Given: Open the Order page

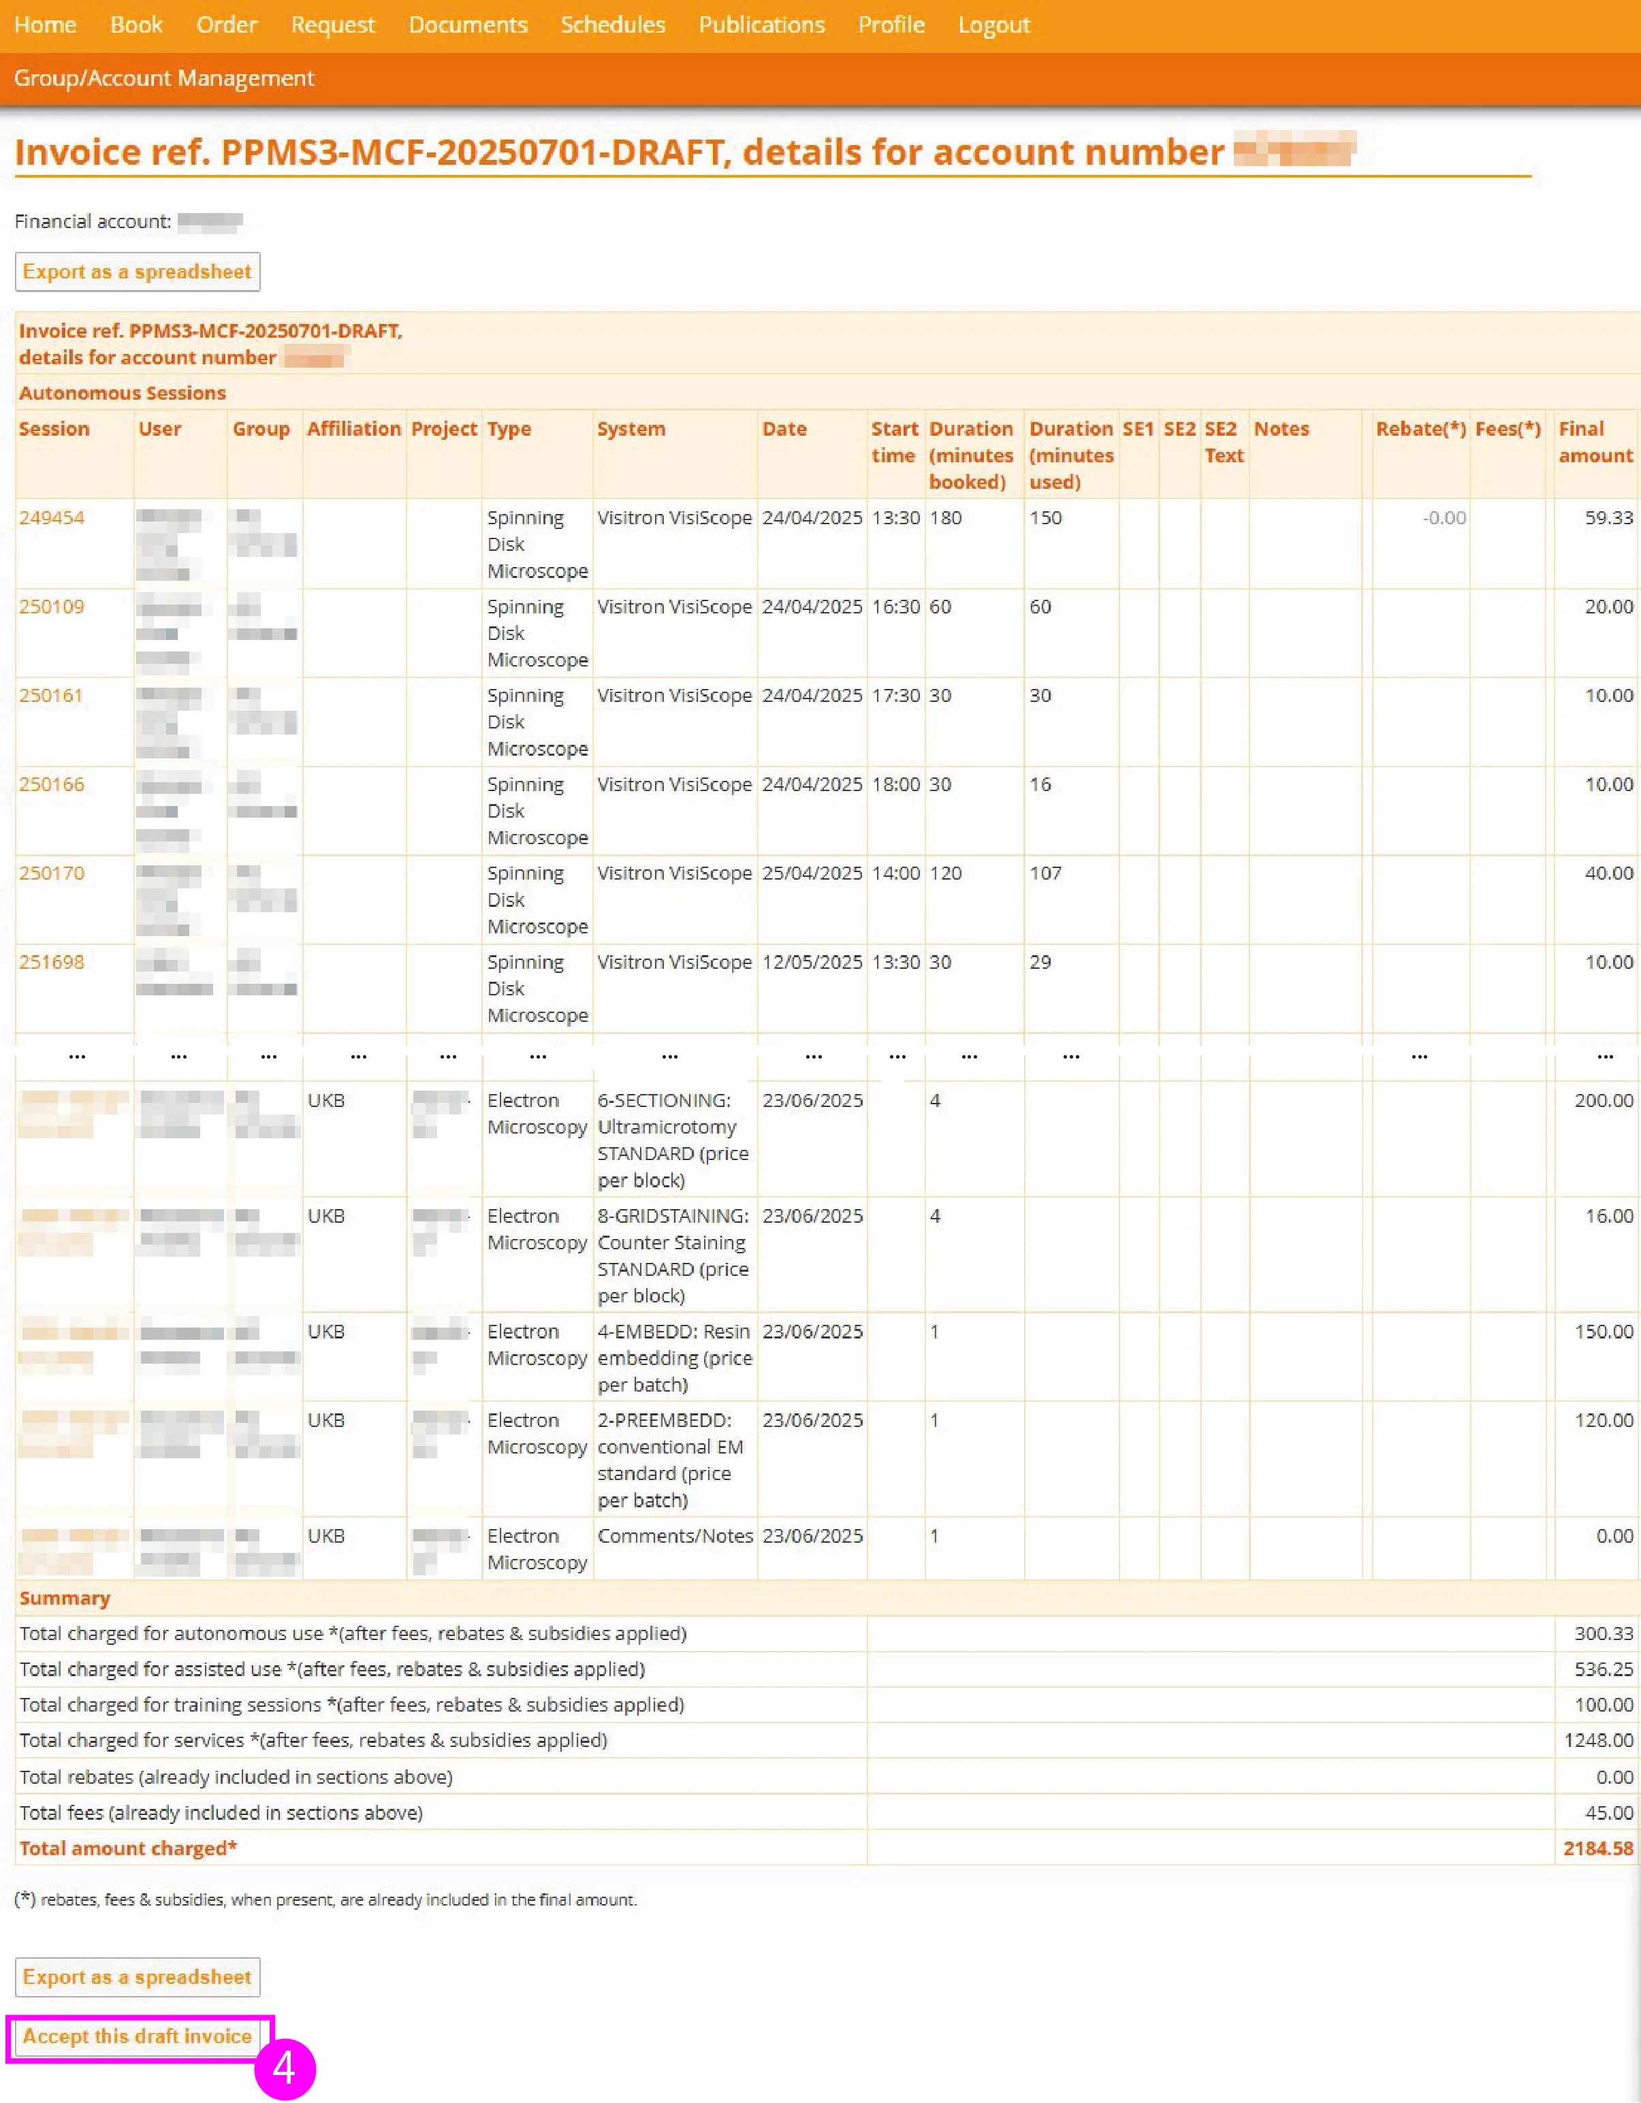Looking at the screenshot, I should pos(226,24).
